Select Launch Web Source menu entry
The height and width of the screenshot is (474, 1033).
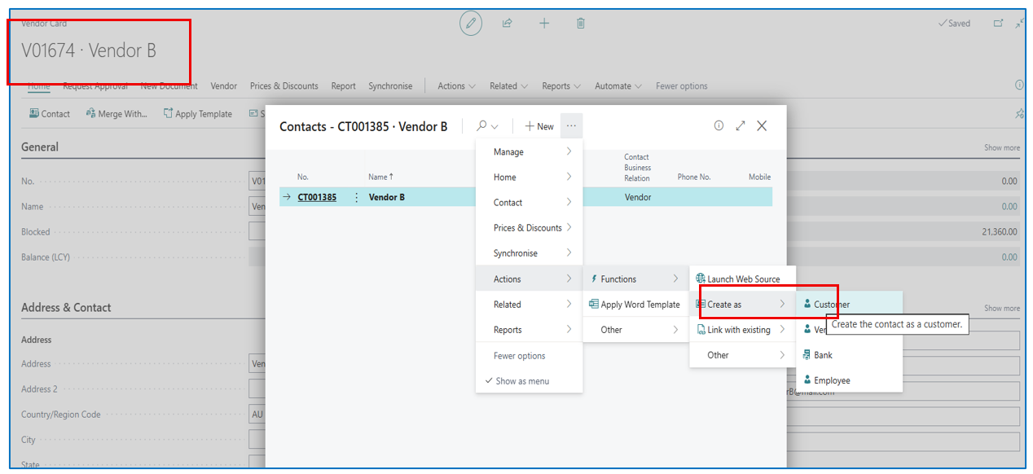tap(743, 279)
